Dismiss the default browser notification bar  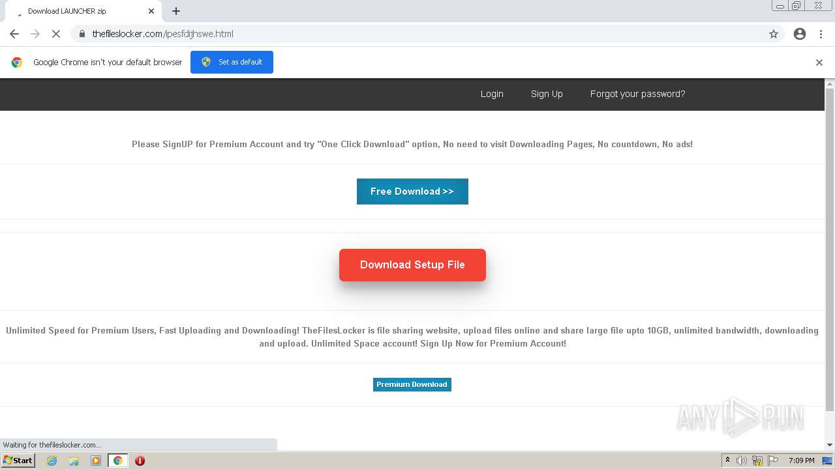pyautogui.click(x=819, y=63)
